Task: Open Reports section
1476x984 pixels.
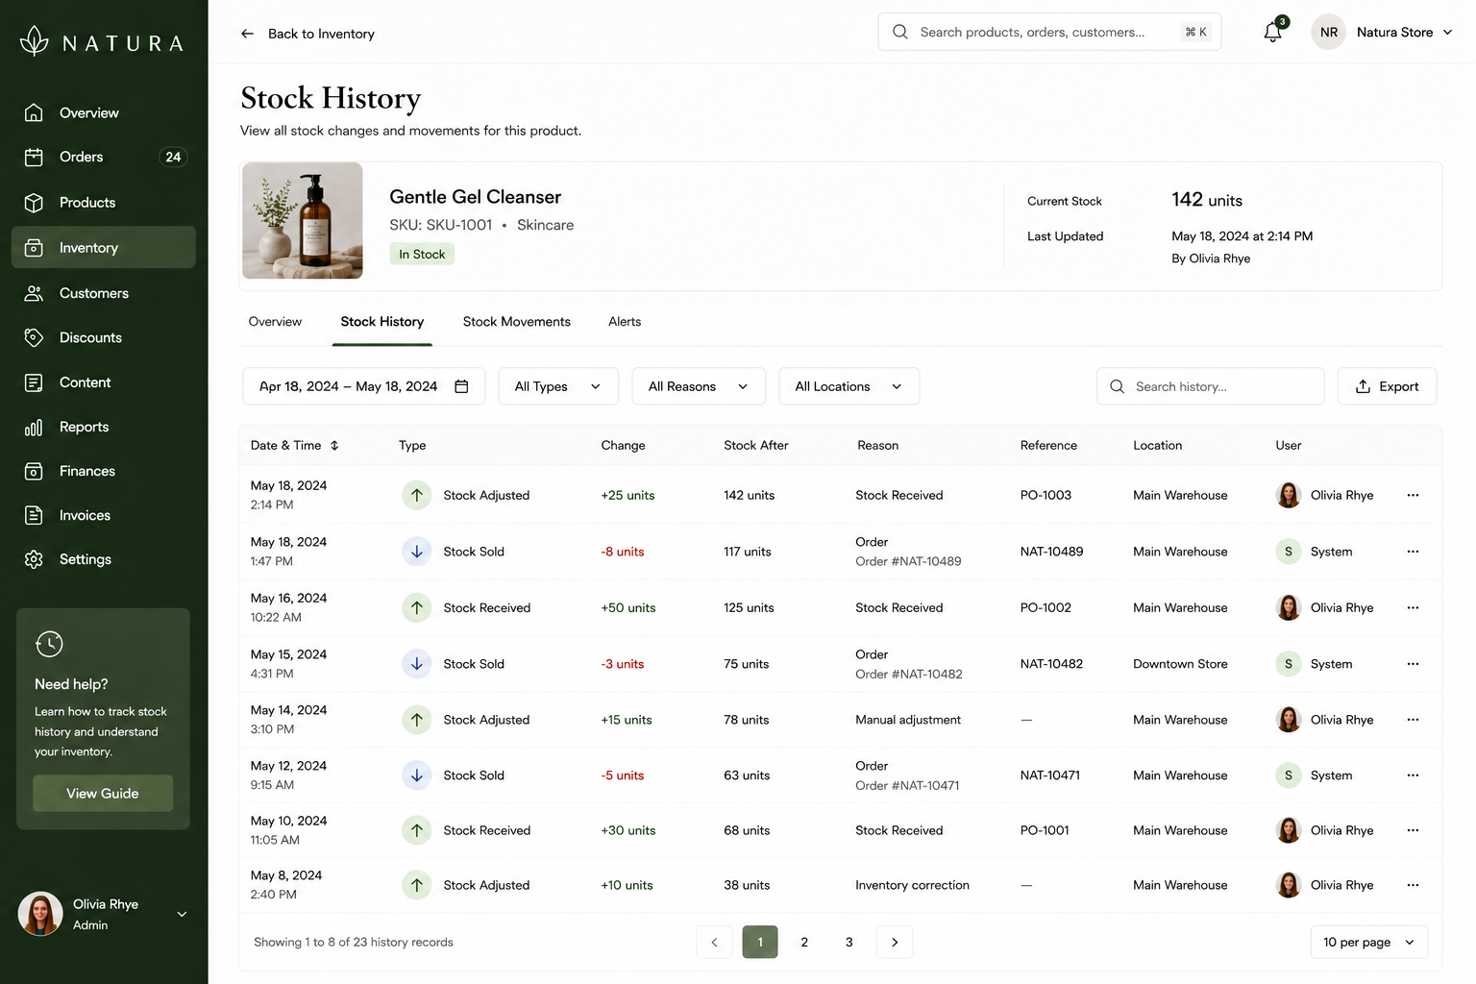Action: pos(103,427)
